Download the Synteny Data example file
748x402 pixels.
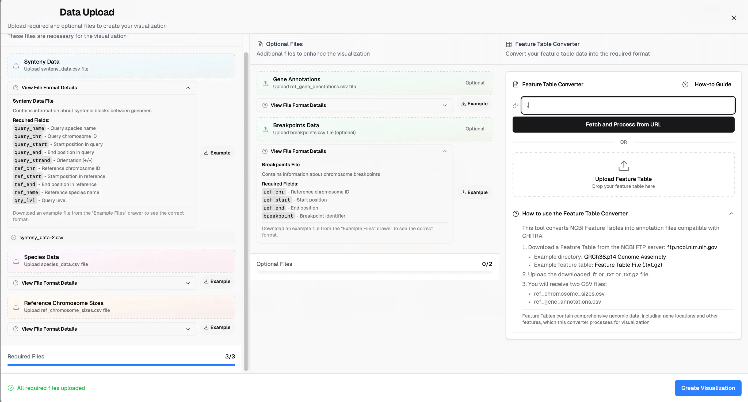(x=217, y=153)
